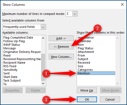Click Available columns scroll up arrow
The height and width of the screenshot is (105, 127).
pos(43,38)
